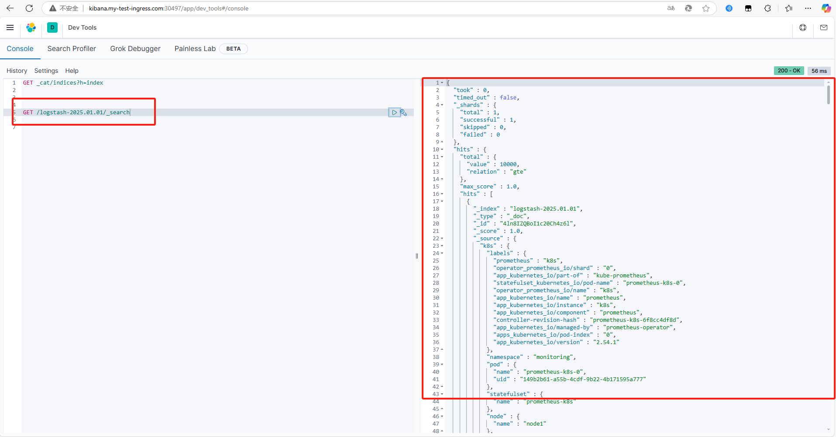Reload the Kibana page
The width and height of the screenshot is (836, 437).
point(29,8)
